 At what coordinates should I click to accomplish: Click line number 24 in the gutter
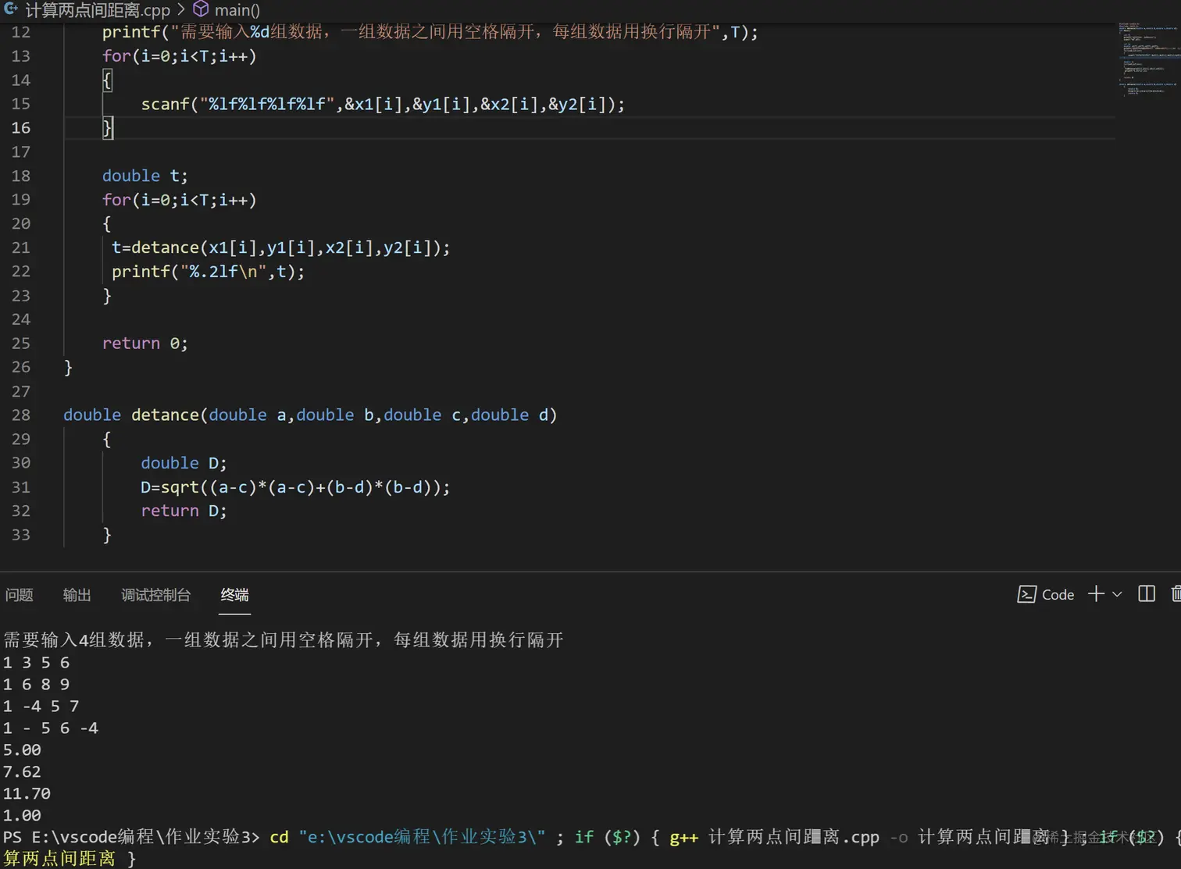tap(21, 319)
